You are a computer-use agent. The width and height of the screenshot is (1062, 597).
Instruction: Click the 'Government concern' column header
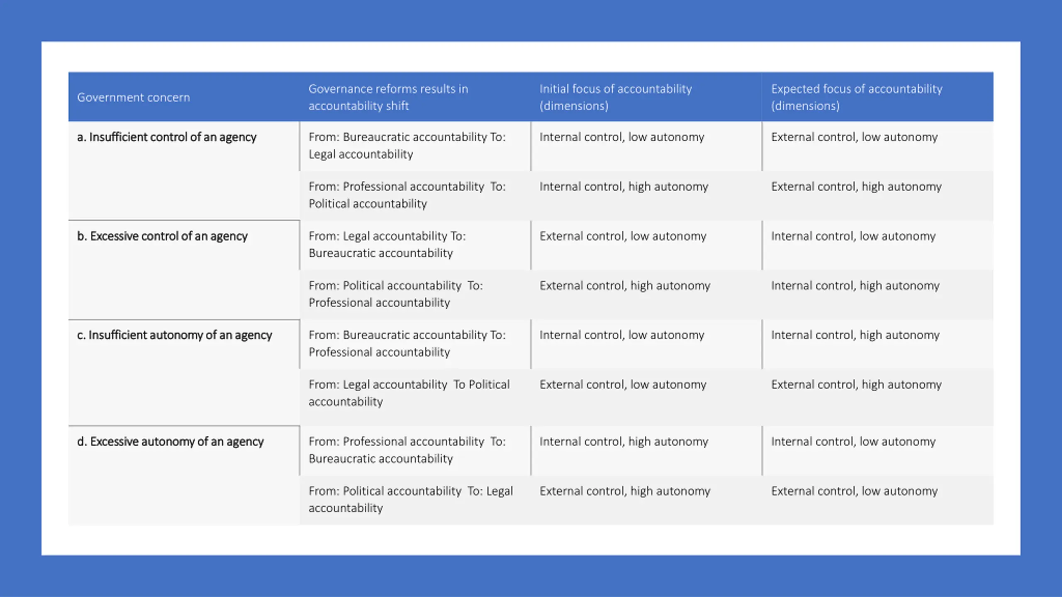(134, 97)
